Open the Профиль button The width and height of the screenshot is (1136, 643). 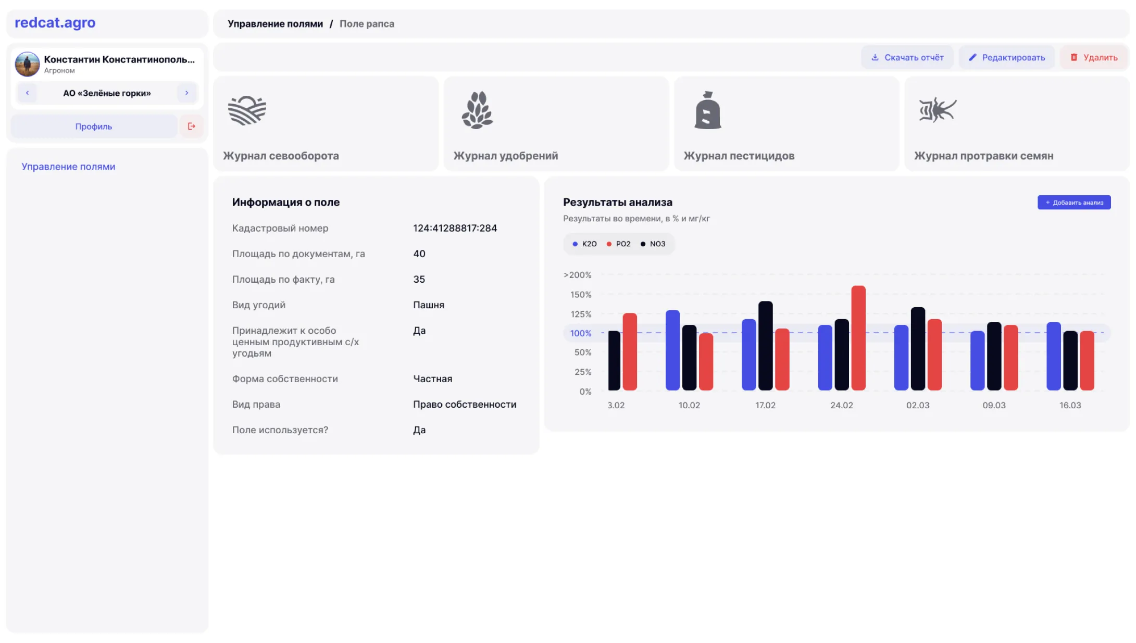pyautogui.click(x=94, y=127)
